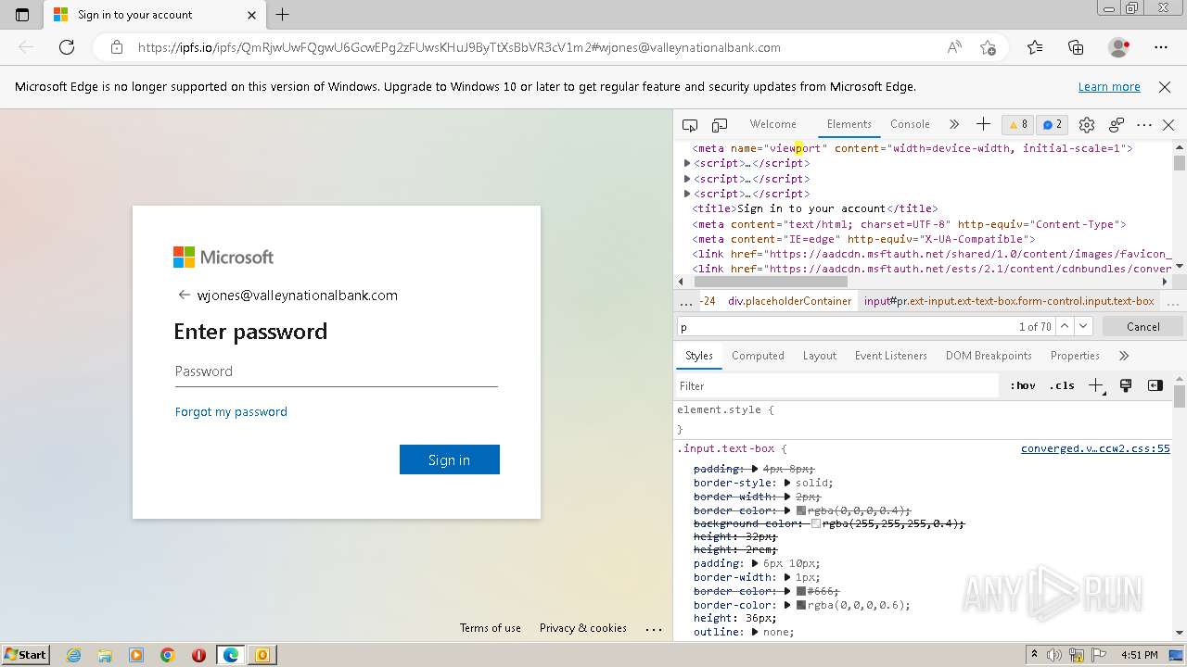Refresh the browser page
Viewport: 1187px width, 667px height.
(x=67, y=47)
